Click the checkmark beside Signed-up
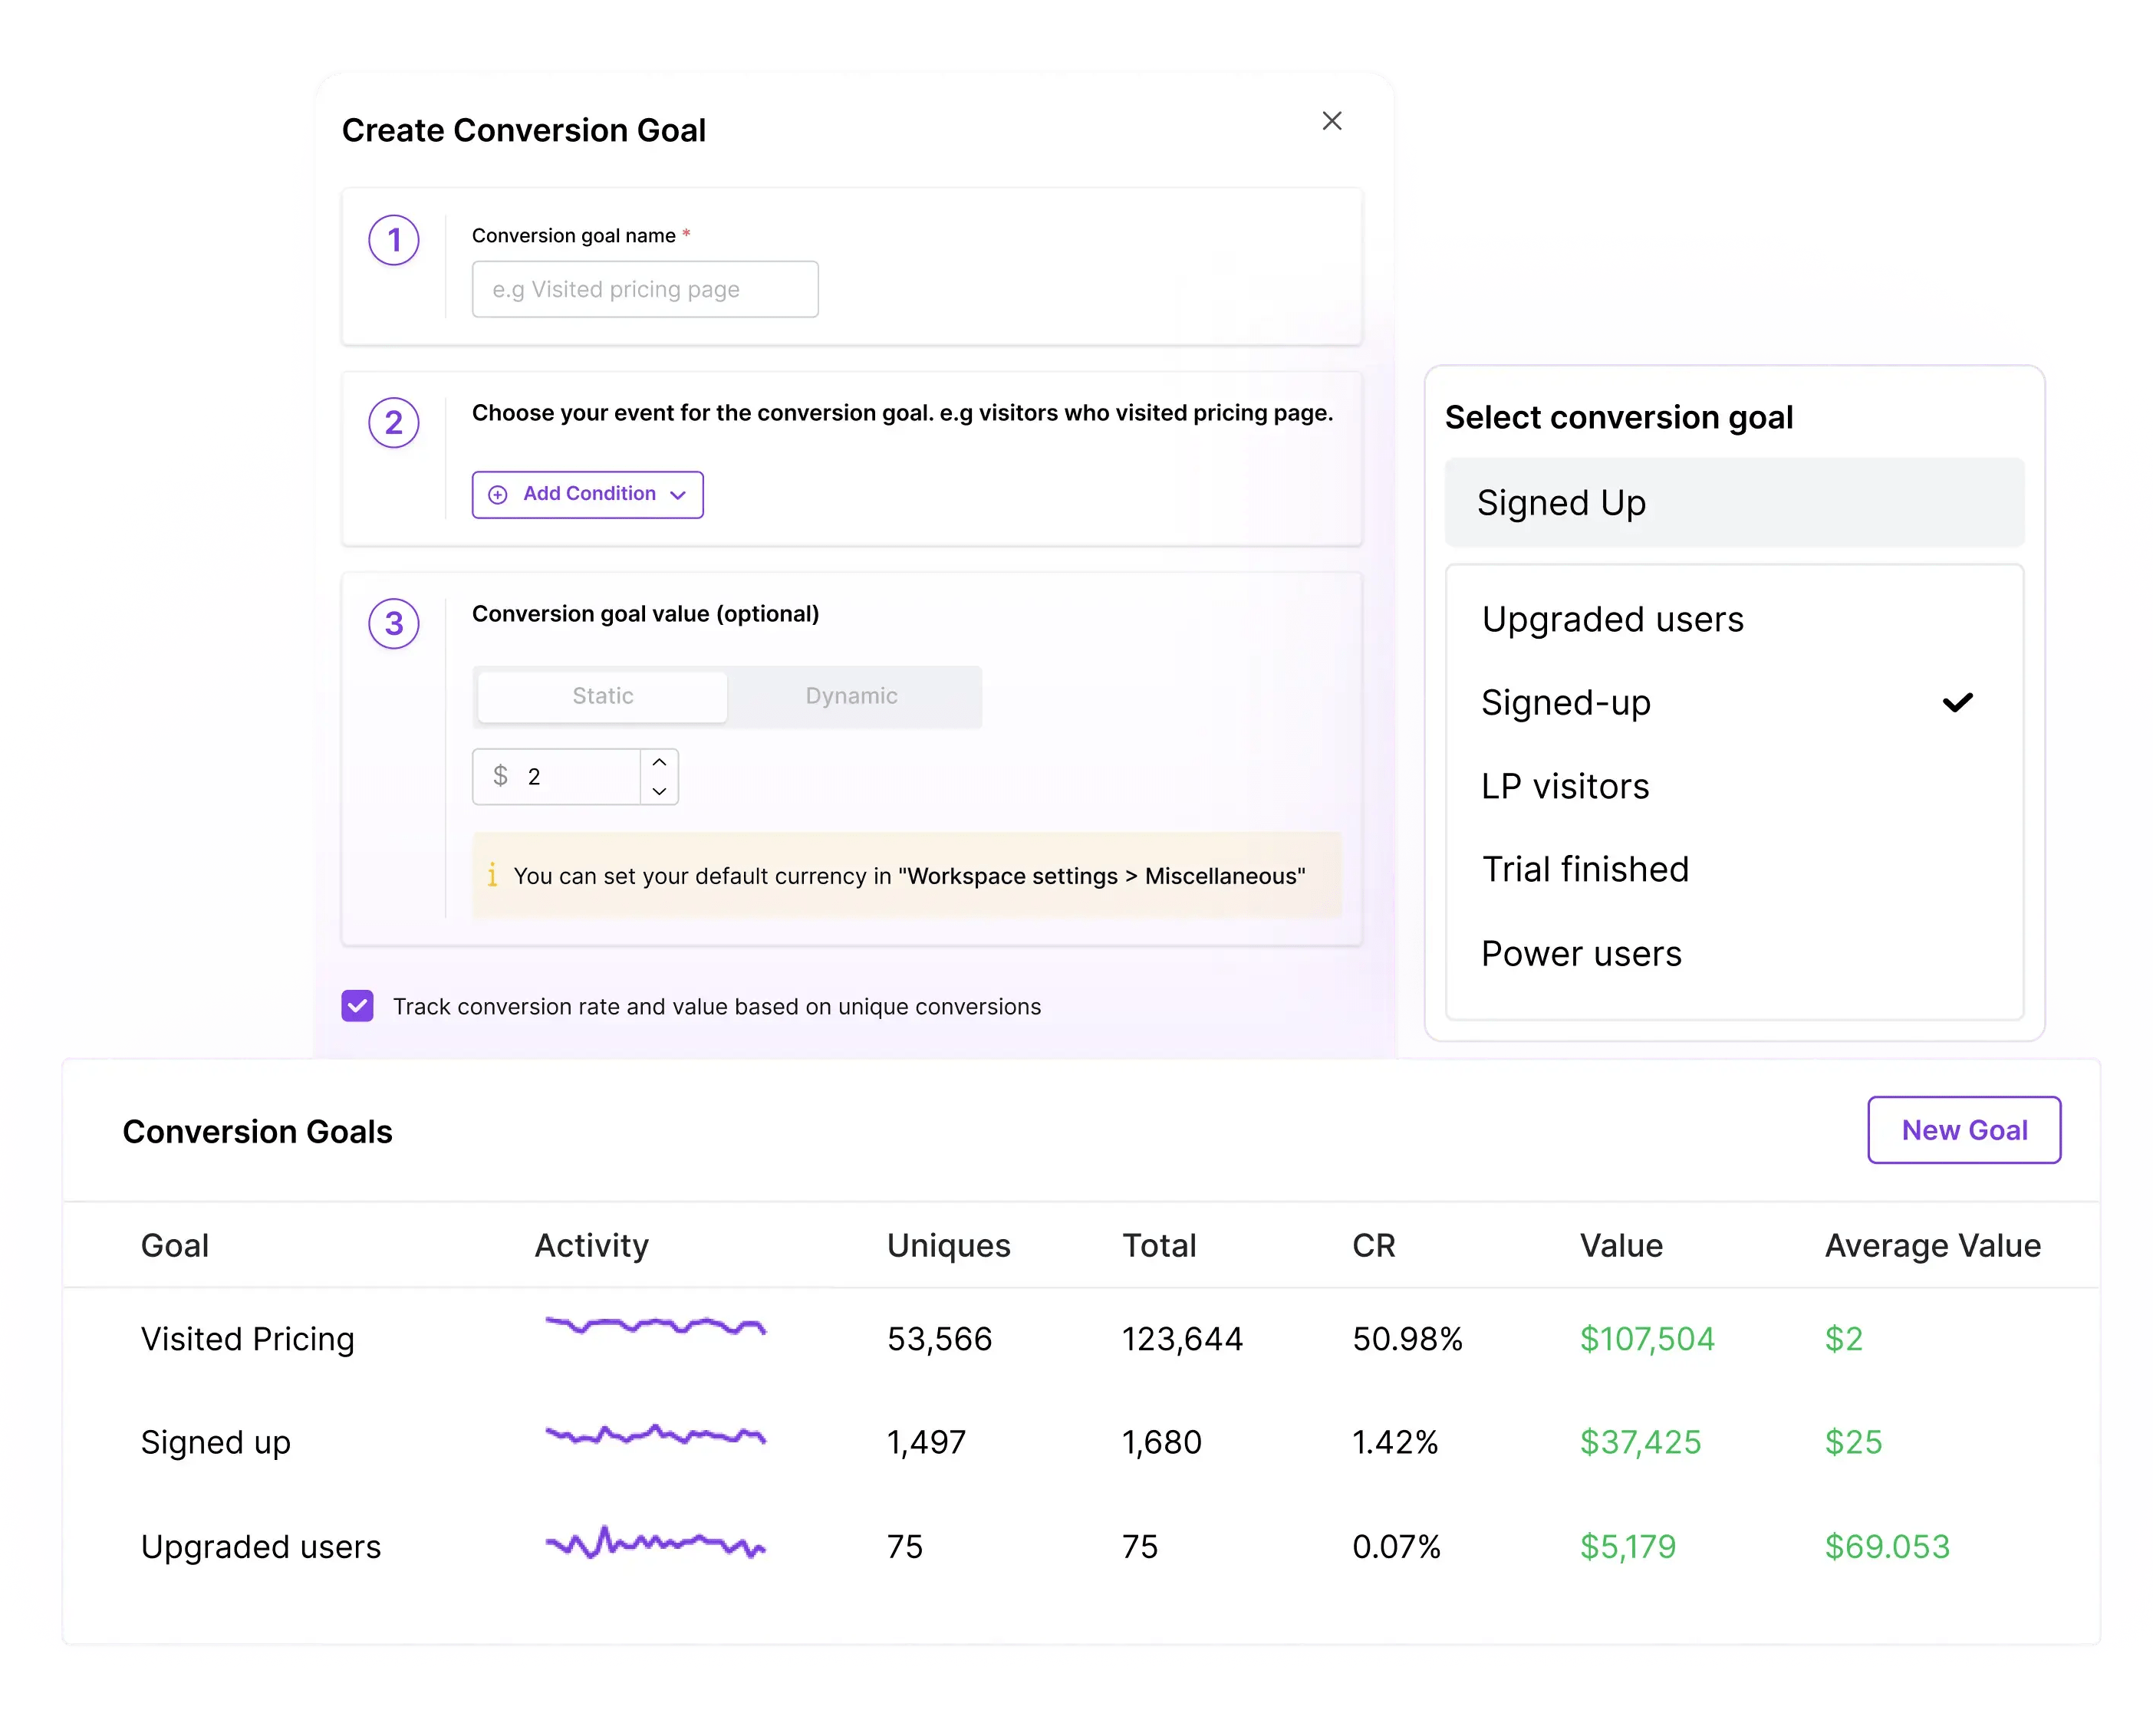The image size is (2153, 1736). click(1957, 702)
